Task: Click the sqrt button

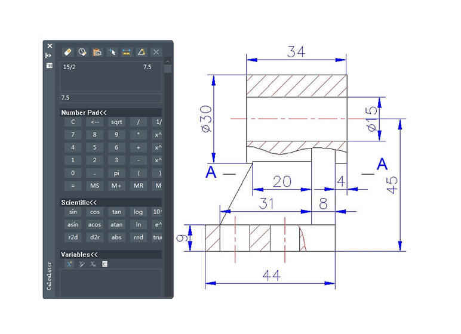Action: (x=116, y=122)
